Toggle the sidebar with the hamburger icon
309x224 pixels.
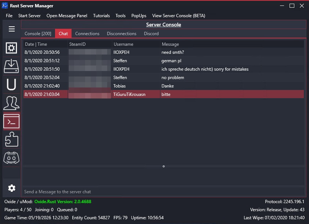pyautogui.click(x=11, y=29)
